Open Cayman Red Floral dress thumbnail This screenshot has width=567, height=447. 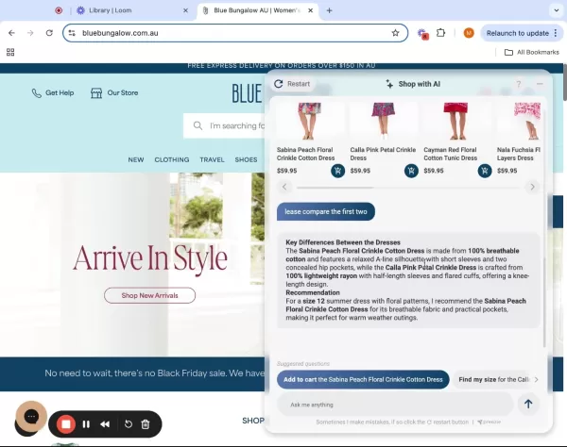pyautogui.click(x=456, y=122)
